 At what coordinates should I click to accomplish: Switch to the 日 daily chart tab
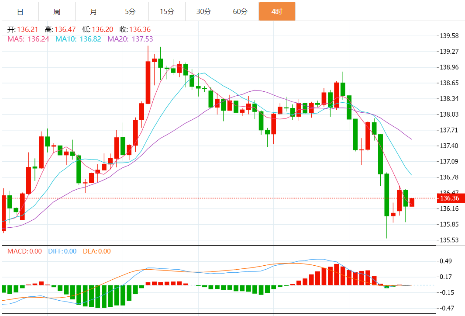20,12
